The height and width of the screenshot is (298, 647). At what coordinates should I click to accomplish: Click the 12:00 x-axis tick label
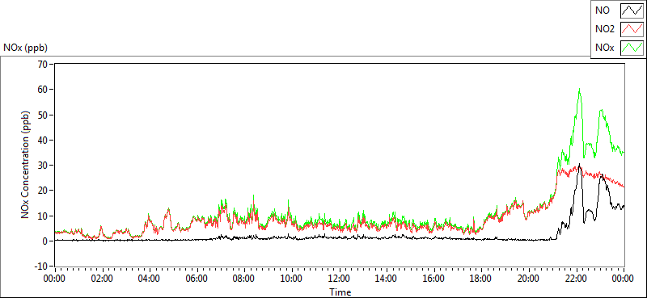point(339,279)
